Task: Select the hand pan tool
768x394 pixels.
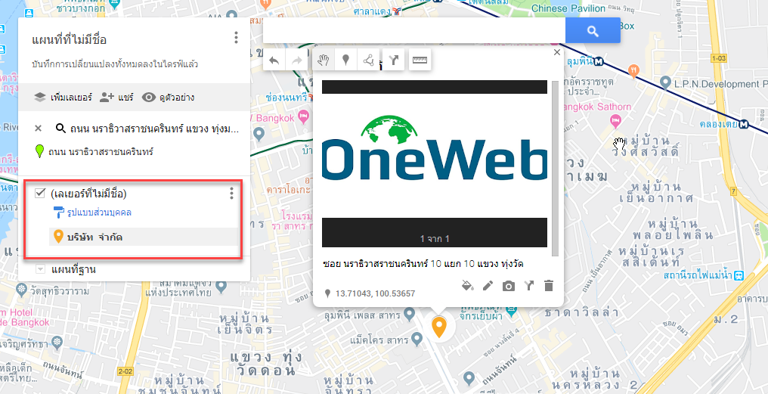Action: point(323,60)
